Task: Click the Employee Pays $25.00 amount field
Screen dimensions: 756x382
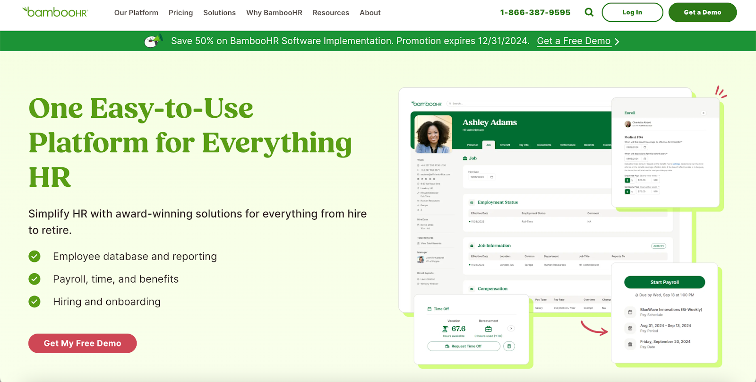Action: (x=648, y=180)
